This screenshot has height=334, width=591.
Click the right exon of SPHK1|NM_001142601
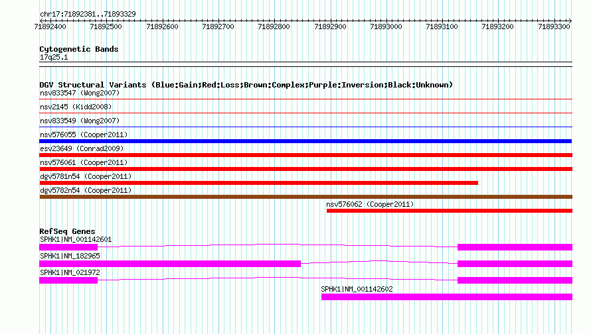click(x=515, y=247)
